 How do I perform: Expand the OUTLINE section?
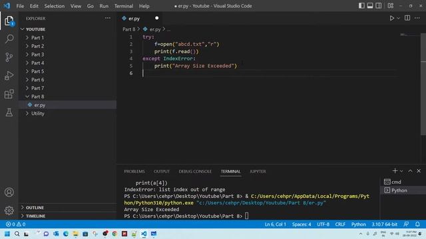pos(67,207)
